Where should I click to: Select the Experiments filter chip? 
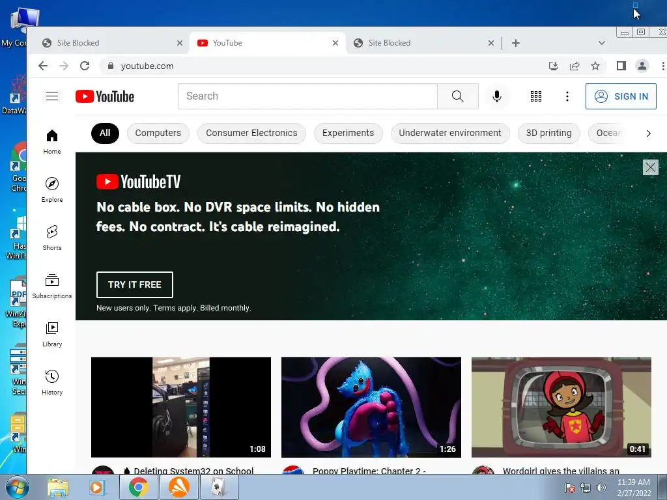(348, 133)
